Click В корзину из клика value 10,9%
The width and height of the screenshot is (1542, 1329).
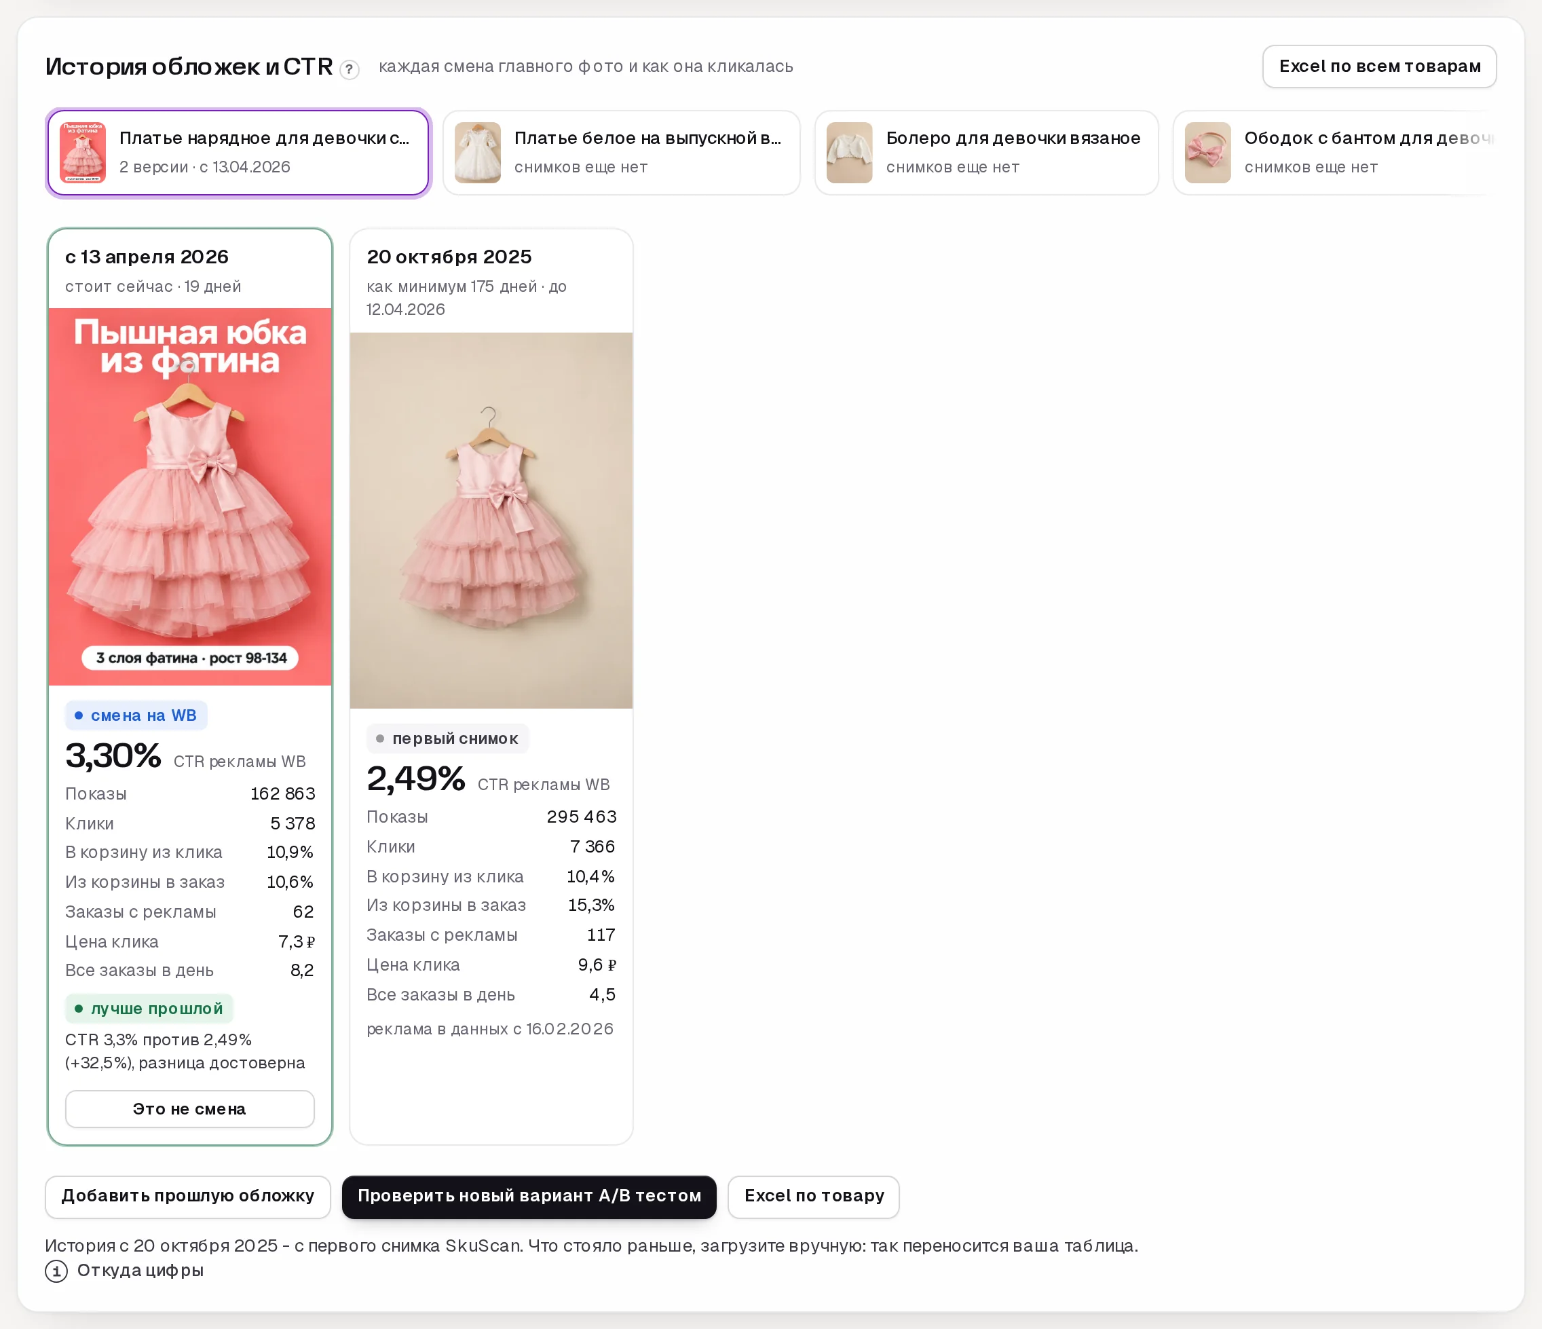pos(290,853)
